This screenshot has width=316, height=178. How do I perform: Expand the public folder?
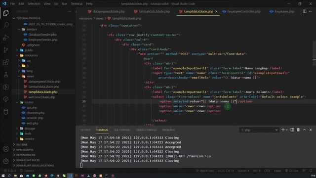29,50
